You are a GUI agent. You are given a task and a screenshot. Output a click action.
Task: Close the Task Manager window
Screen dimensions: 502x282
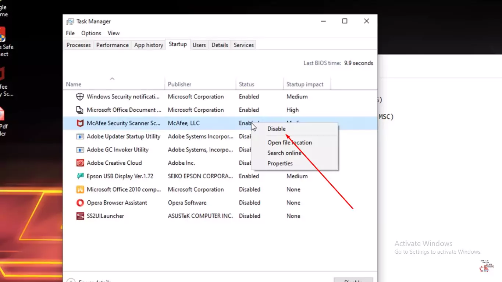(x=366, y=21)
